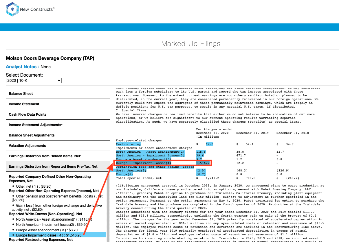Click the 1,740.2 total value
The height and width of the screenshot is (242, 339).
212,178
